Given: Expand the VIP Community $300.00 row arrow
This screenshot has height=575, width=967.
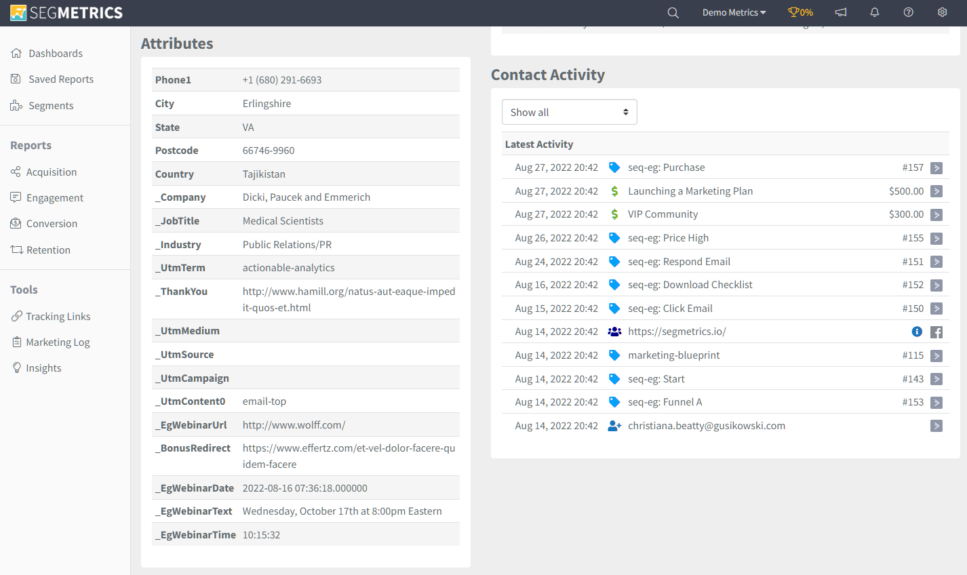Looking at the screenshot, I should (936, 215).
